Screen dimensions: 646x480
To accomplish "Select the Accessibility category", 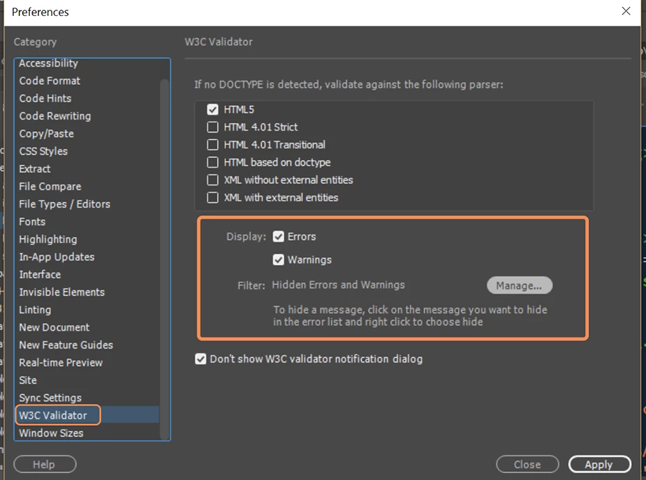I will coord(87,63).
